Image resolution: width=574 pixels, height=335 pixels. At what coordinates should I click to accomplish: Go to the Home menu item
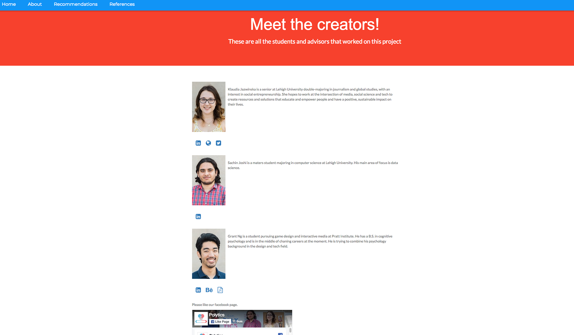(x=9, y=4)
